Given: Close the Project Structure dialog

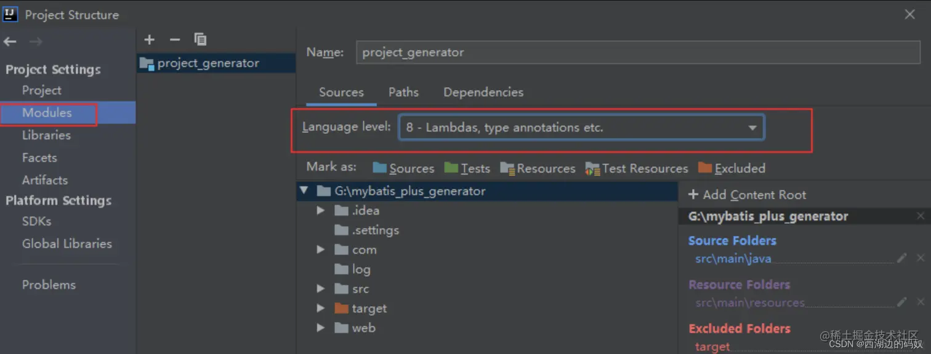Looking at the screenshot, I should coord(909,14).
